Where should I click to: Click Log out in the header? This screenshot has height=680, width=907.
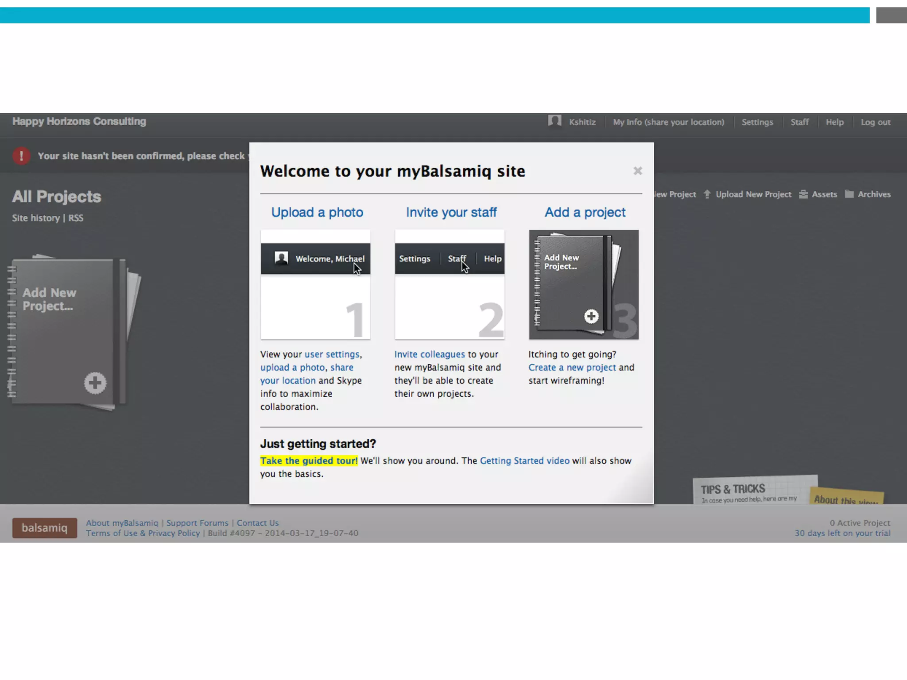875,122
